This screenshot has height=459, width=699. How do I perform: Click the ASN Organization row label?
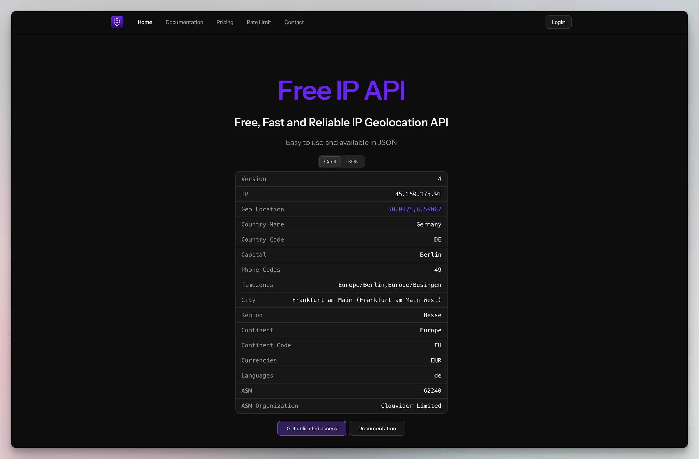[x=270, y=406]
